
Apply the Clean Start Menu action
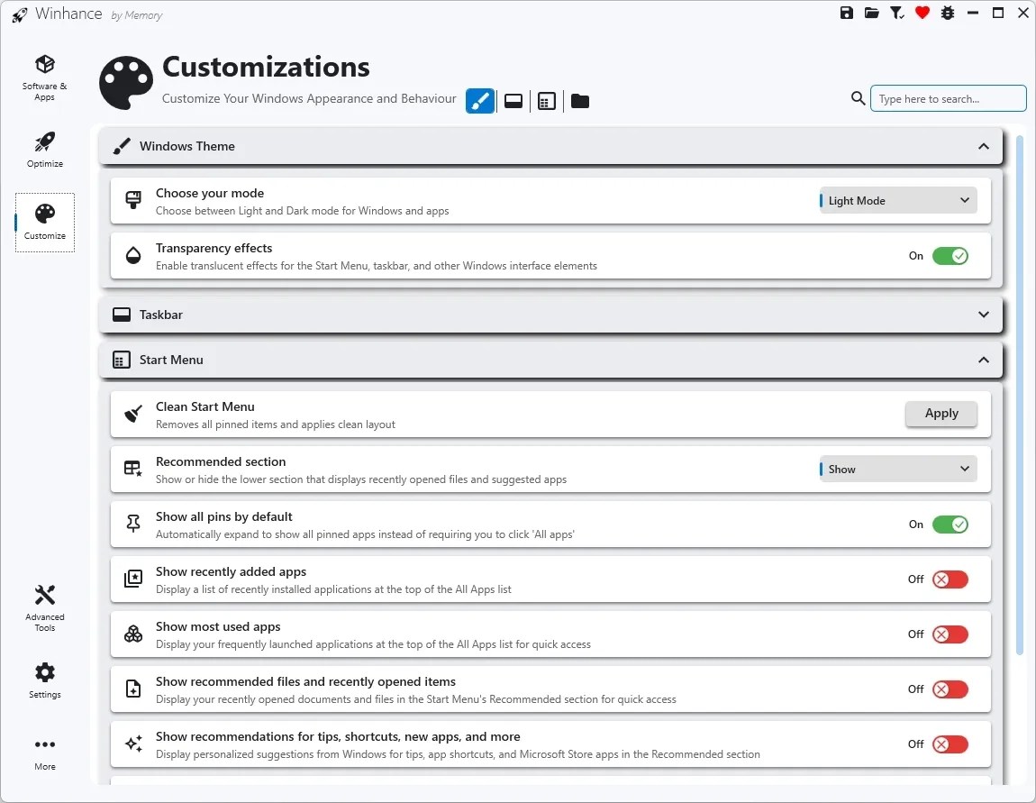[941, 413]
